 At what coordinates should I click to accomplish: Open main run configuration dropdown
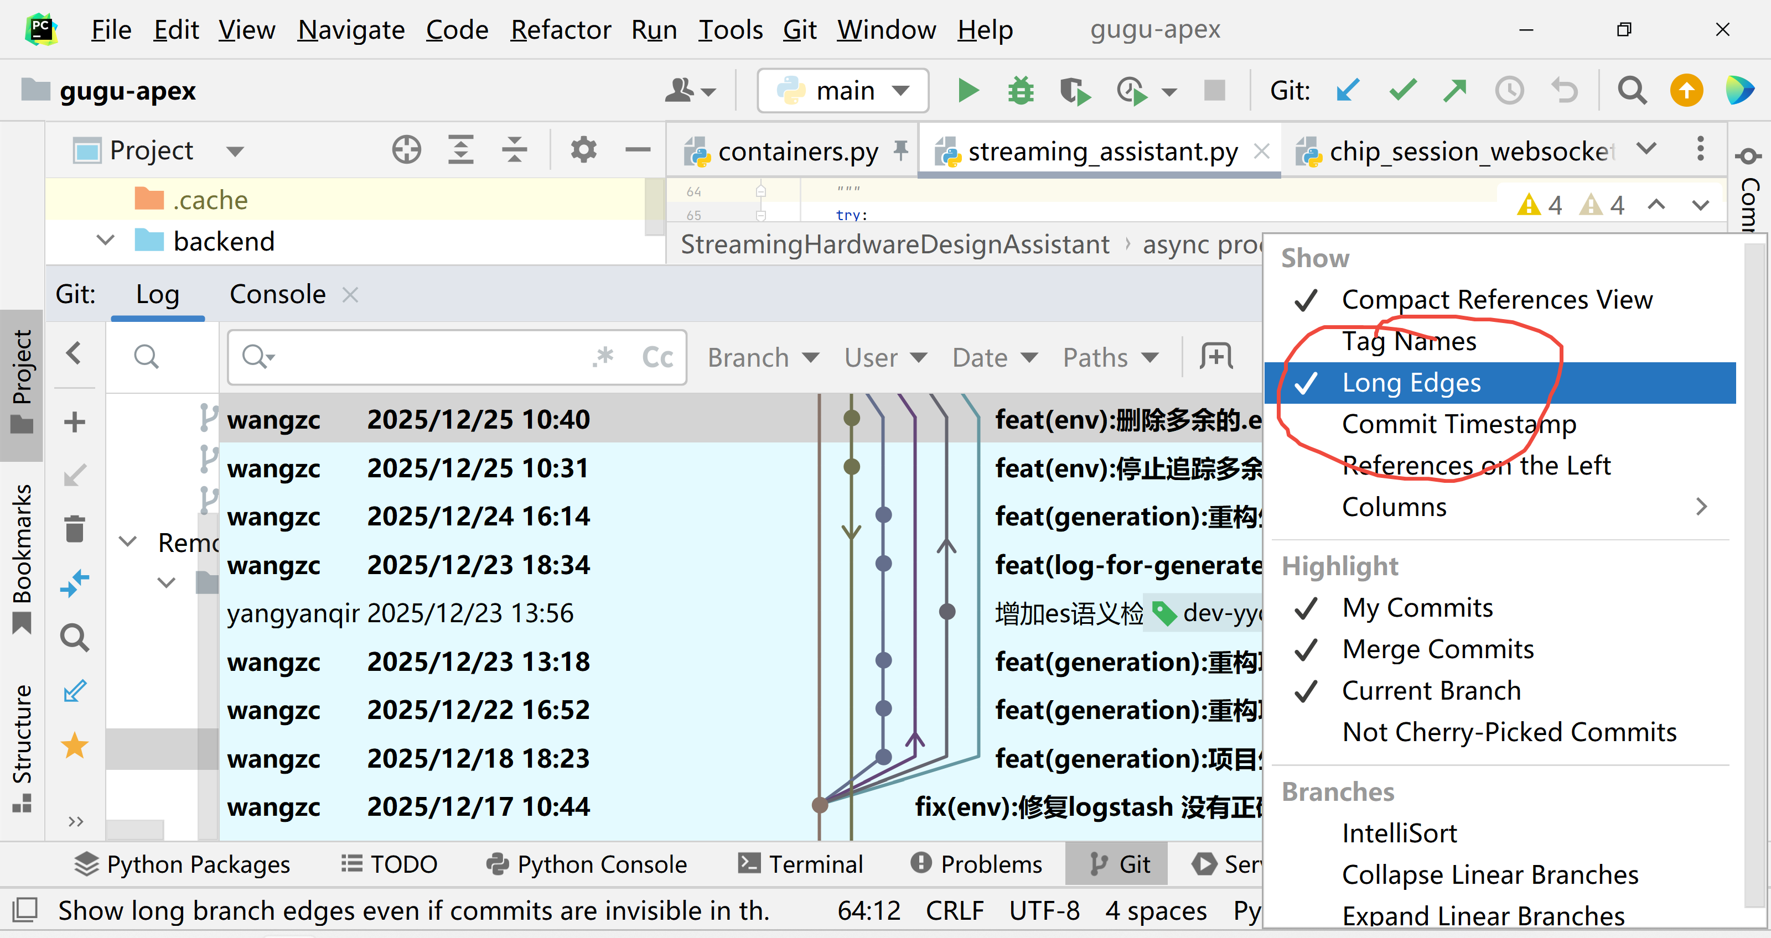tap(843, 91)
